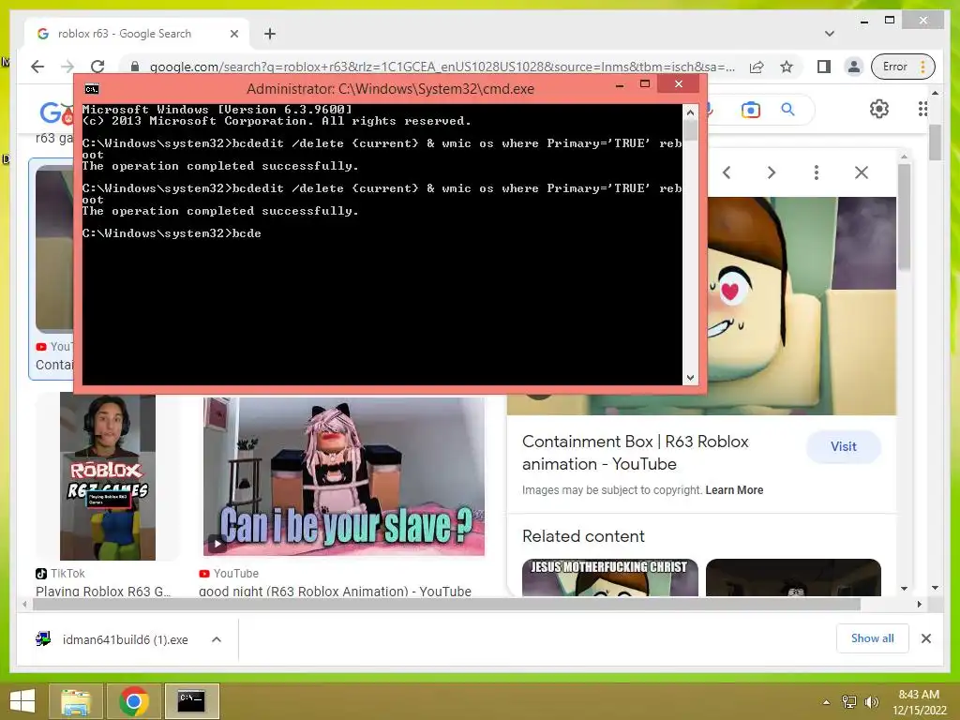Open File Explorer from taskbar
Viewport: 960px width, 720px height.
[76, 701]
